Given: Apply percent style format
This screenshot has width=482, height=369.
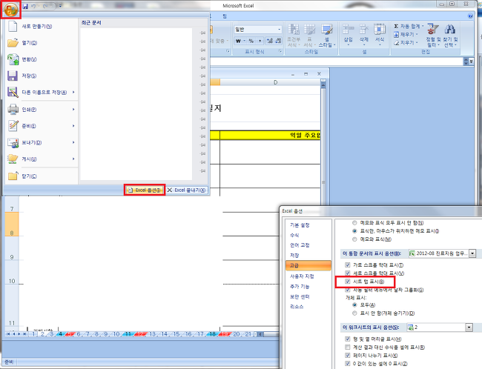Looking at the screenshot, I should [x=251, y=41].
